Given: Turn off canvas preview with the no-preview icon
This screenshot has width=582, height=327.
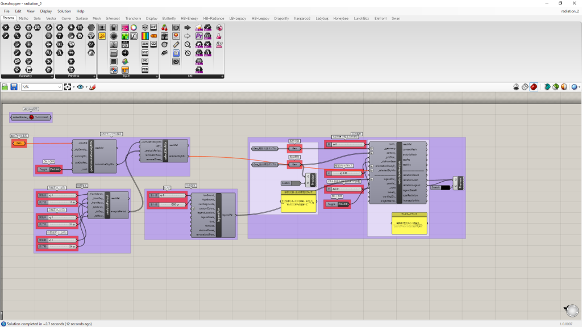Looking at the screenshot, I should 516,87.
